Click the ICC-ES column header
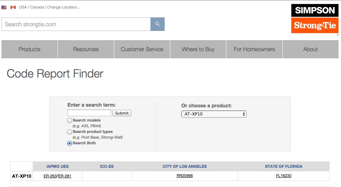Image resolution: width=341 pixels, height=187 pixels. 107,166
